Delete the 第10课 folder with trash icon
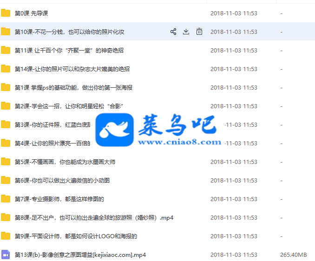The height and width of the screenshot is (261, 315). [199, 32]
